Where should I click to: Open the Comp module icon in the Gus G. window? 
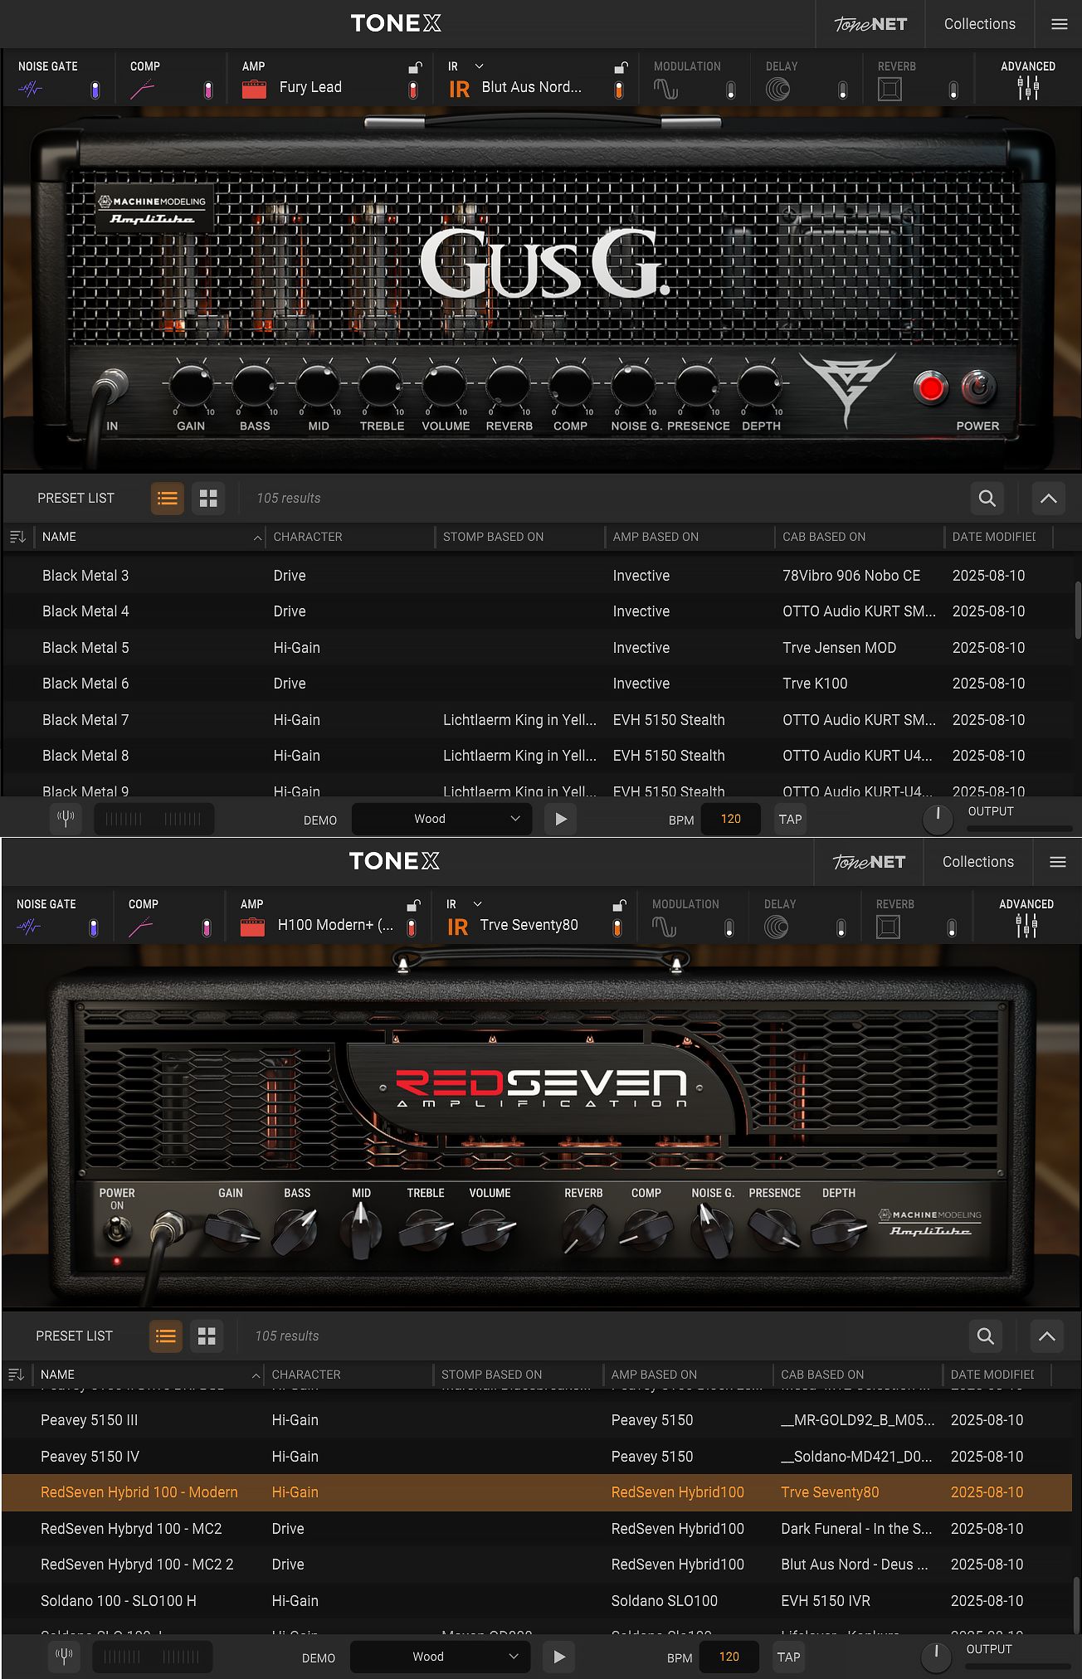(143, 89)
